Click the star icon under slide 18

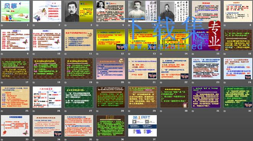point(34,82)
